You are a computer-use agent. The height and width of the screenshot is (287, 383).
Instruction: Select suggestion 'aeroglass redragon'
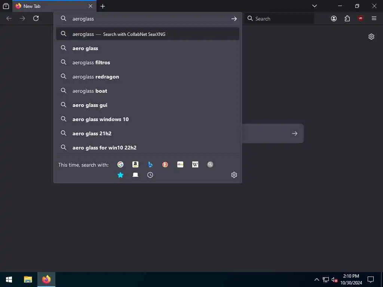point(147,77)
